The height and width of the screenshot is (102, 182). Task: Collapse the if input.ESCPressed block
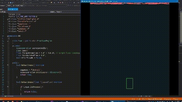[x=8, y=87]
